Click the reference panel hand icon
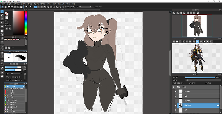The width and height of the screenshot is (222, 114). (197, 41)
